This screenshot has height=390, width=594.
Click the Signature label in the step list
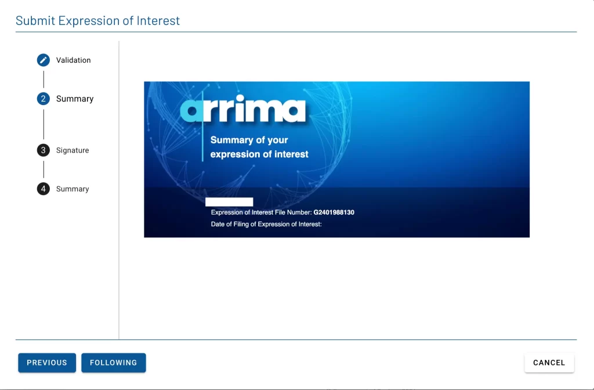coord(72,150)
